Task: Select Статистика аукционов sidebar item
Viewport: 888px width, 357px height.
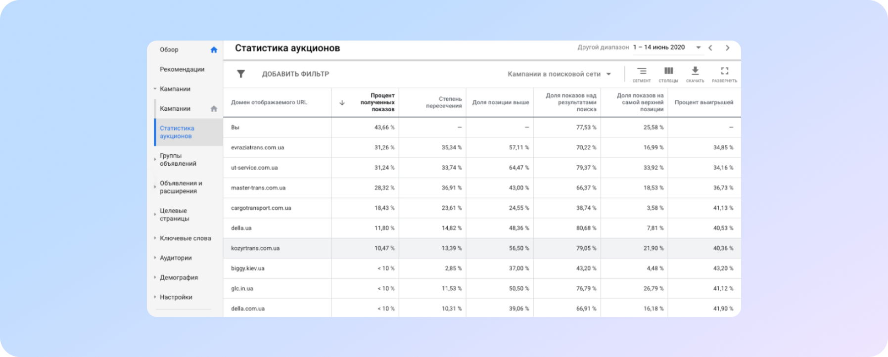Action: tap(188, 132)
